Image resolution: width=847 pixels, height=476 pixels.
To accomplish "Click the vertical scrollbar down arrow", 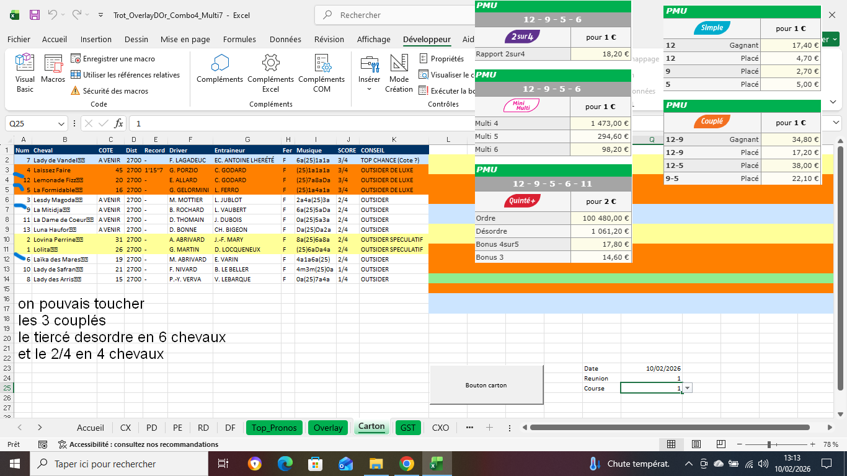I will tap(841, 414).
